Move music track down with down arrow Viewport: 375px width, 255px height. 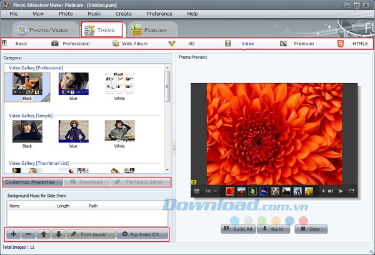[57, 234]
